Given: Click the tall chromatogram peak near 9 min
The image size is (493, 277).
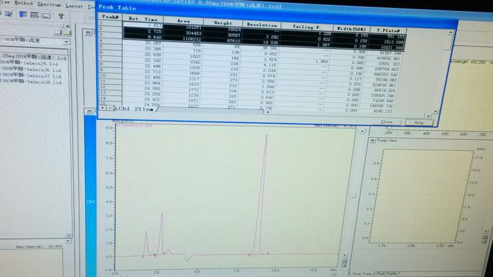Looking at the screenshot, I should (x=264, y=195).
